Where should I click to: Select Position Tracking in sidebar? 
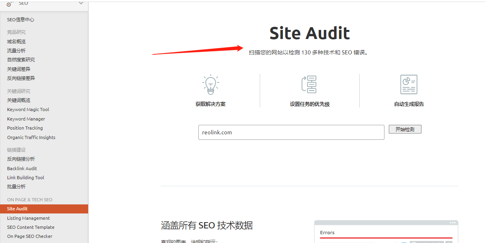coord(25,128)
